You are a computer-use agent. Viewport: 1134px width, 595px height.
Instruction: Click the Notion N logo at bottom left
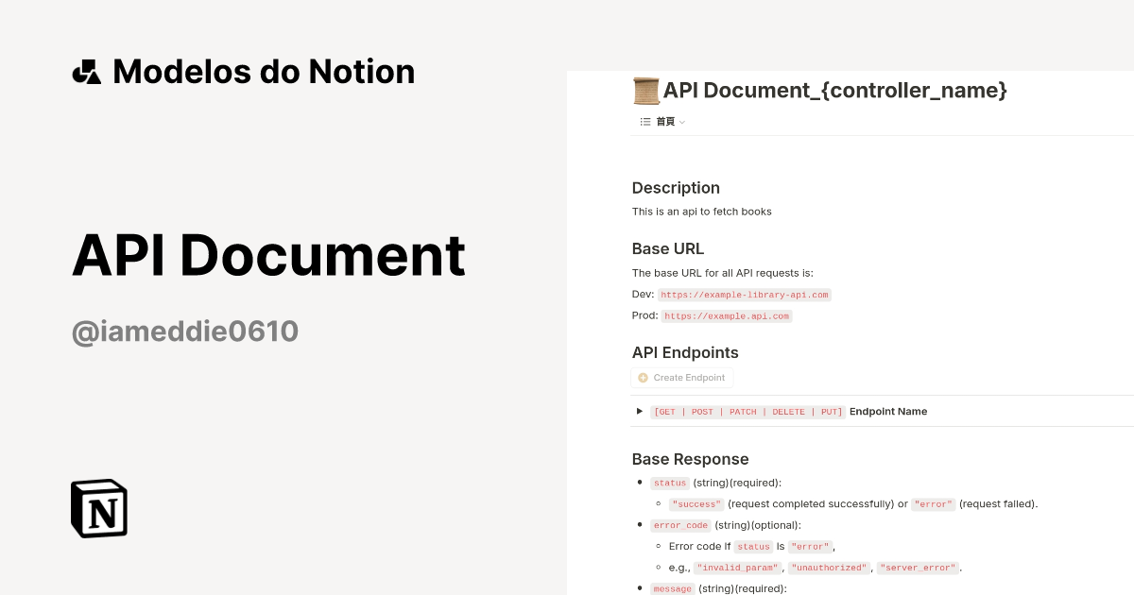tap(98, 508)
